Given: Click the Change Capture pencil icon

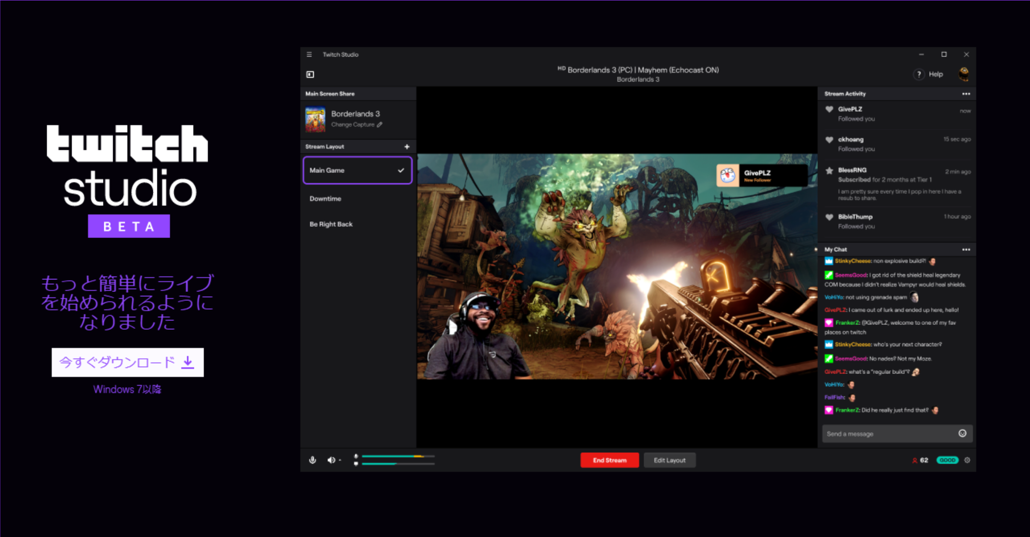Looking at the screenshot, I should 379,125.
